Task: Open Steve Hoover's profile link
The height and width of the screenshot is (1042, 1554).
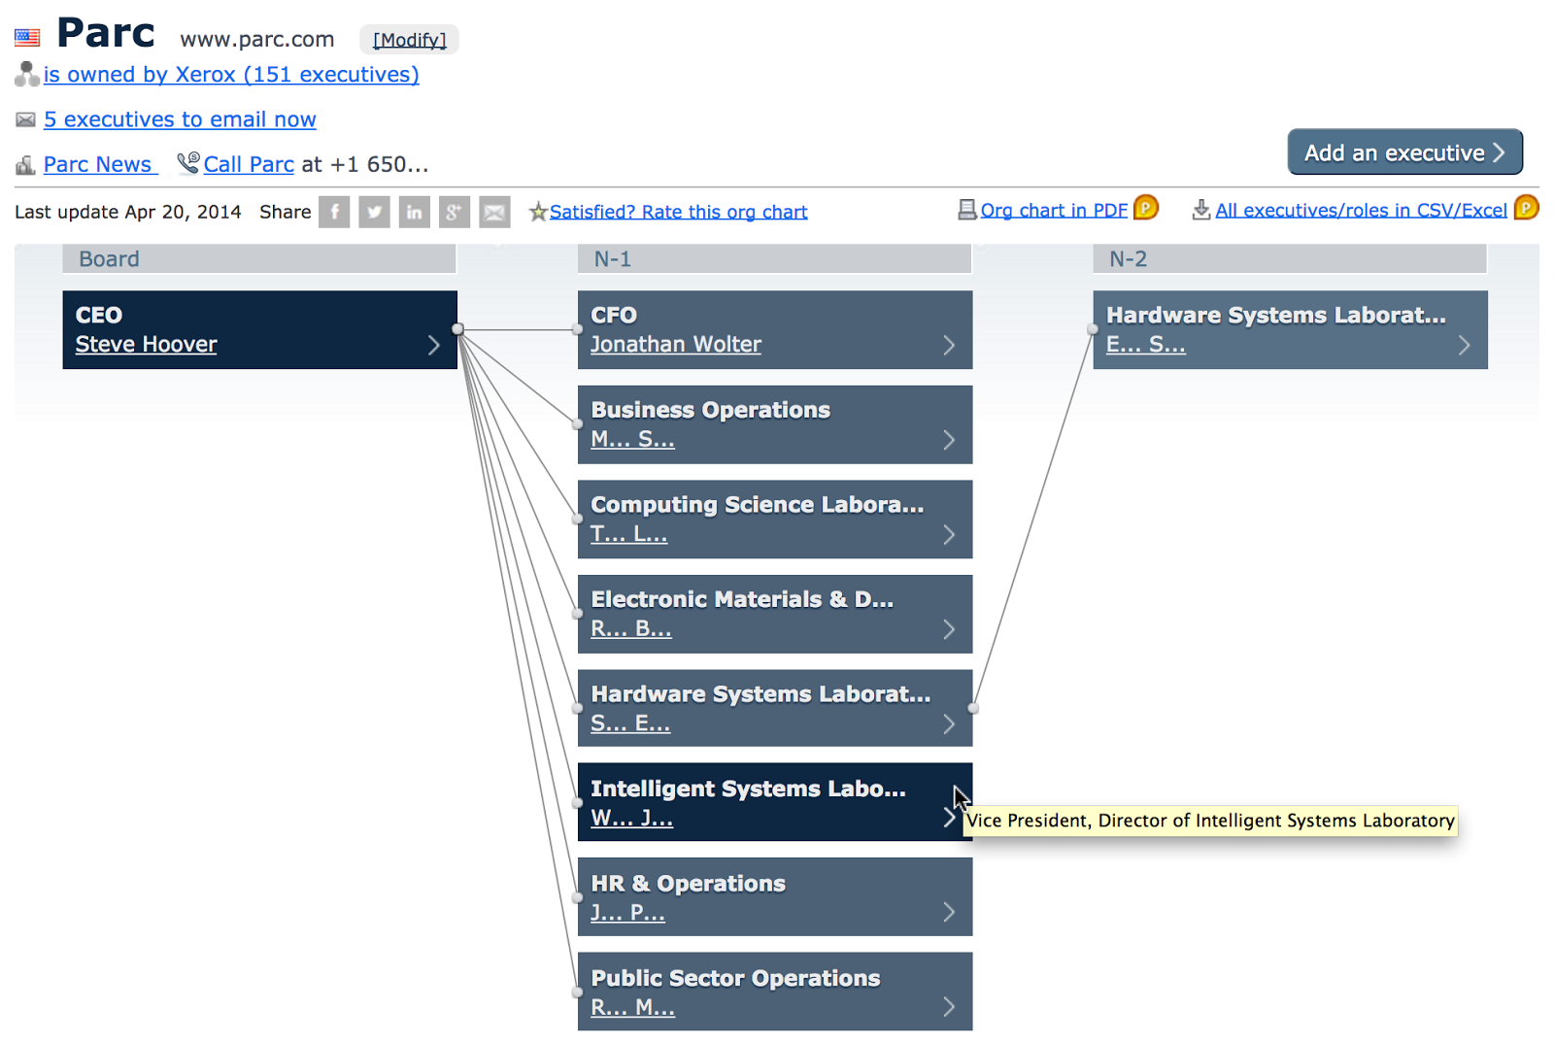Action: (x=146, y=345)
